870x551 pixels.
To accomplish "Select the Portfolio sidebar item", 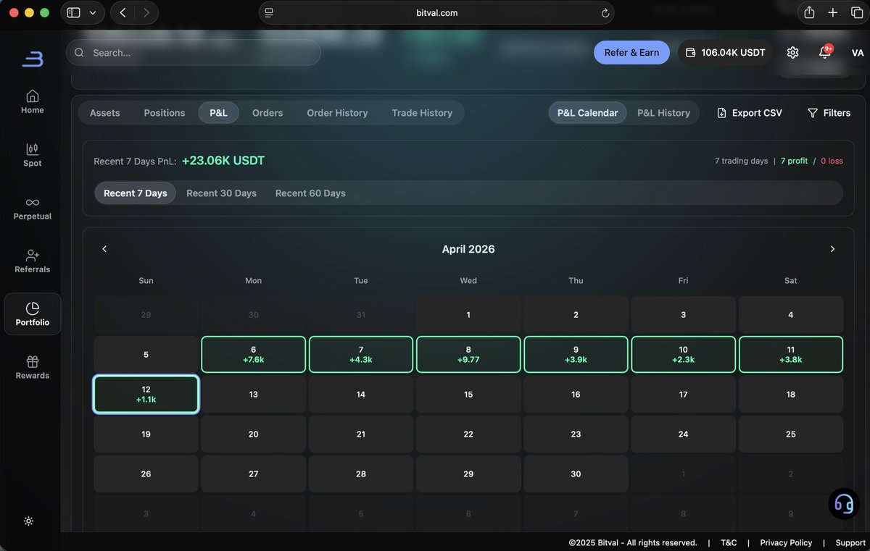I will [x=32, y=314].
